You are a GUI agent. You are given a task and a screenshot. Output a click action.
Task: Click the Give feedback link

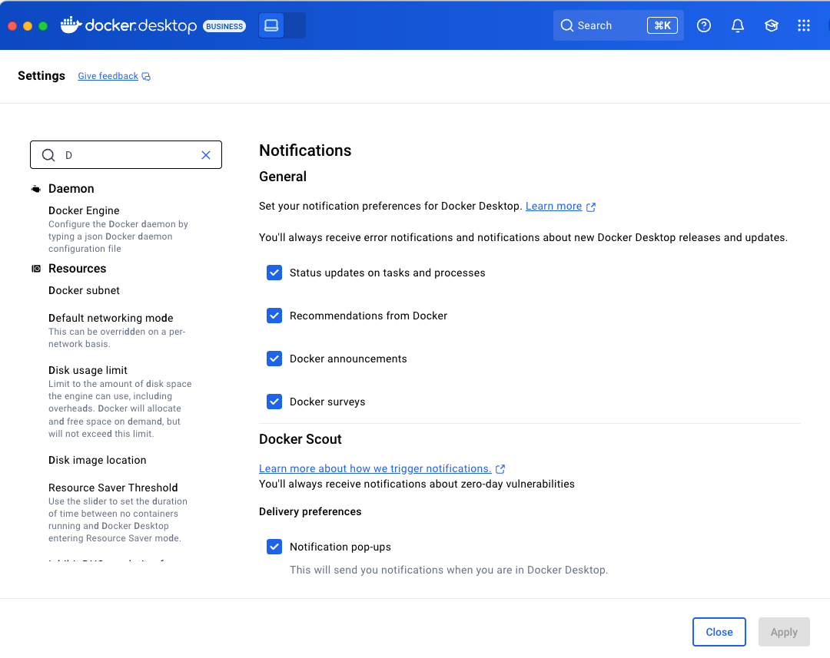(x=108, y=76)
